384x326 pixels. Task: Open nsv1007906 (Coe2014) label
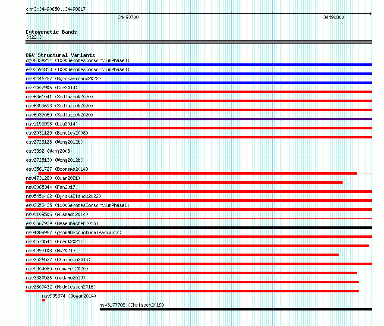(x=52, y=88)
